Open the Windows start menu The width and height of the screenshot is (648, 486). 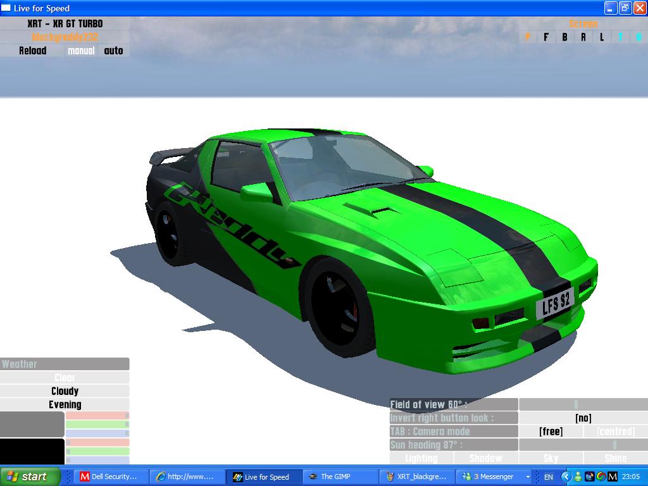coord(30,477)
